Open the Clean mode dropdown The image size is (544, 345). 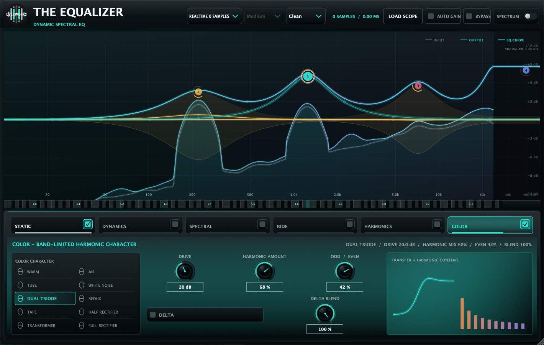click(306, 16)
